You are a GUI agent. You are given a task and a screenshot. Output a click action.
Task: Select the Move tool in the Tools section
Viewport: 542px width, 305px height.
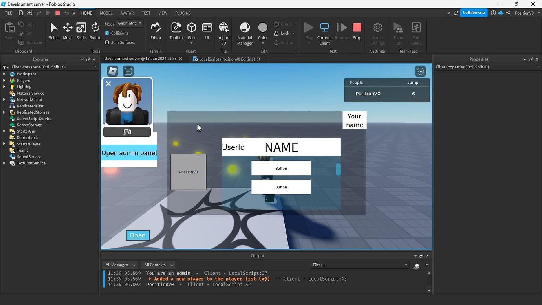pos(67,30)
